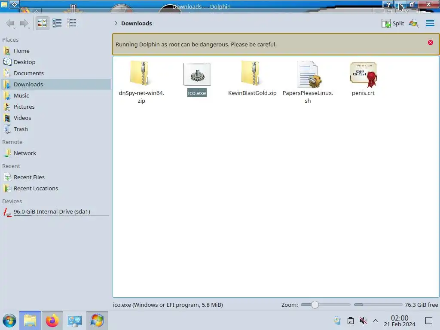Open the Start menu orb
The height and width of the screenshot is (330, 440).
click(x=9, y=321)
